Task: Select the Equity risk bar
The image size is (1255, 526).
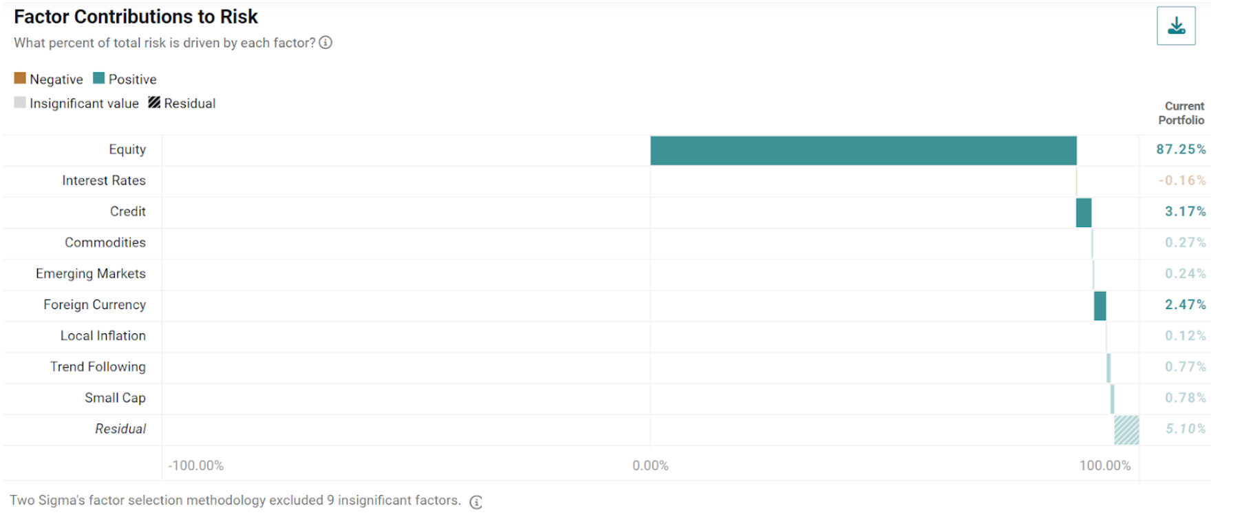Action: 864,151
